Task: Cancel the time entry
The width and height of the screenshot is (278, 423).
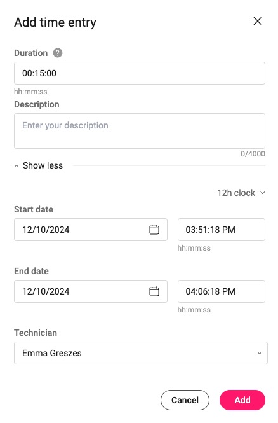Action: pos(185,400)
